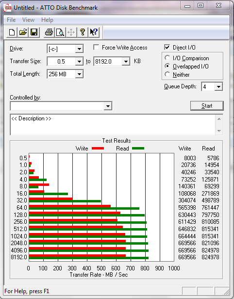234x299 pixels.
Task: Click the Save floppy disk icon
Action: 34,32
